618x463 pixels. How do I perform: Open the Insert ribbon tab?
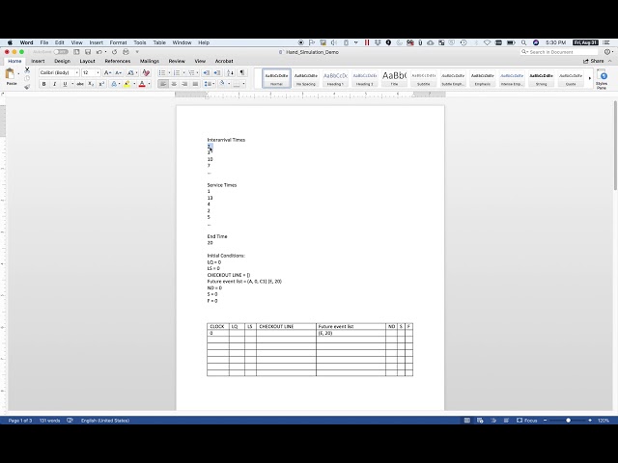[38, 61]
